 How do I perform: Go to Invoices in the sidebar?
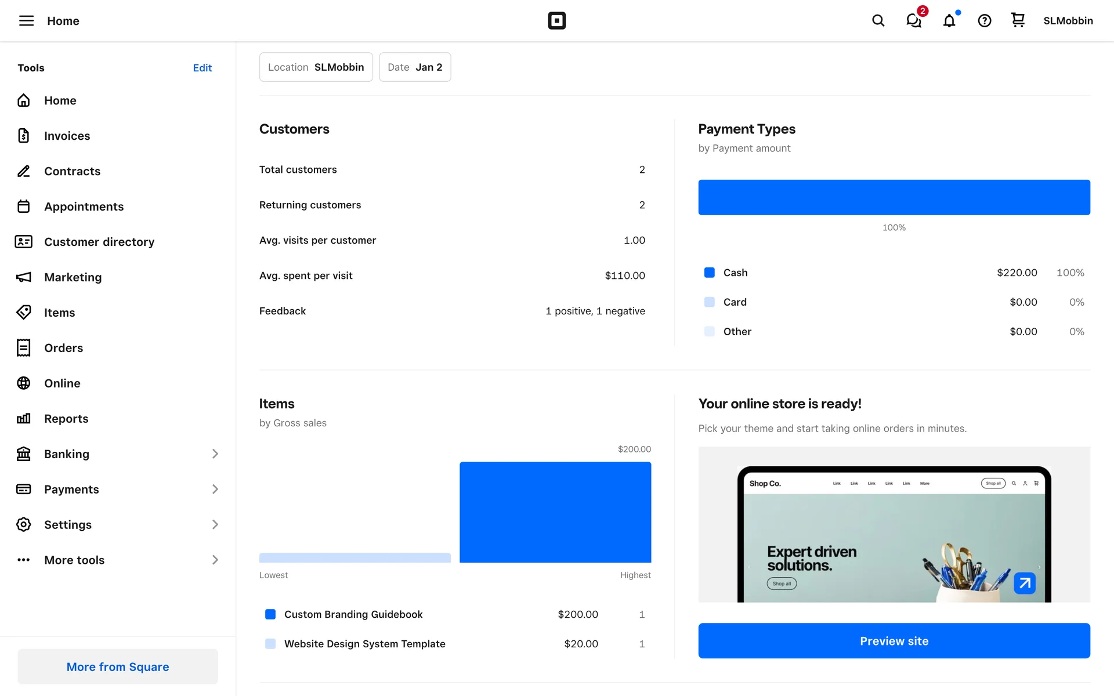[67, 136]
